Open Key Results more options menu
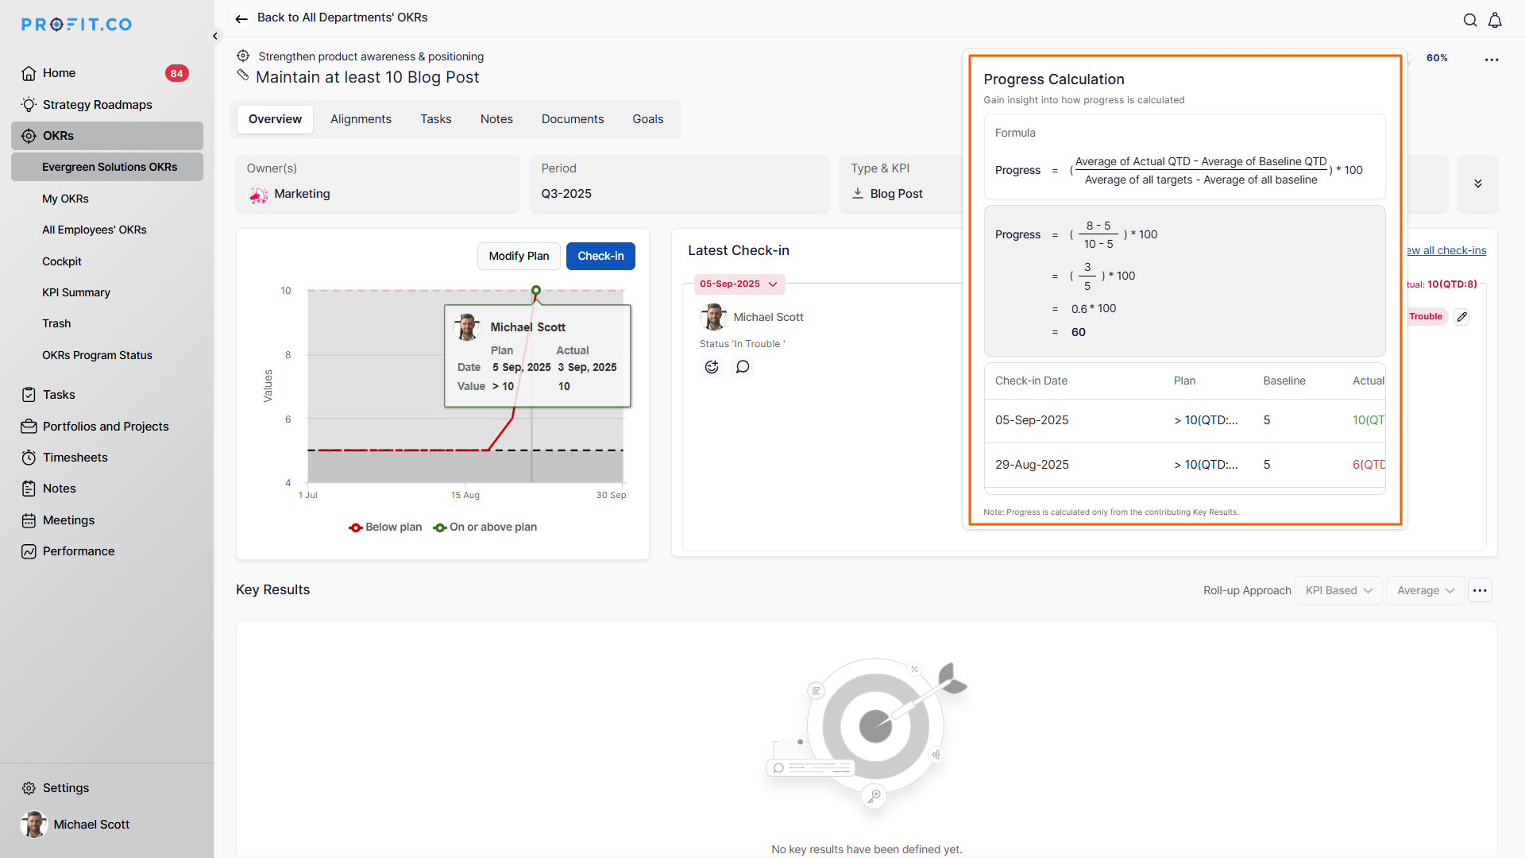The height and width of the screenshot is (858, 1525). [x=1480, y=590]
